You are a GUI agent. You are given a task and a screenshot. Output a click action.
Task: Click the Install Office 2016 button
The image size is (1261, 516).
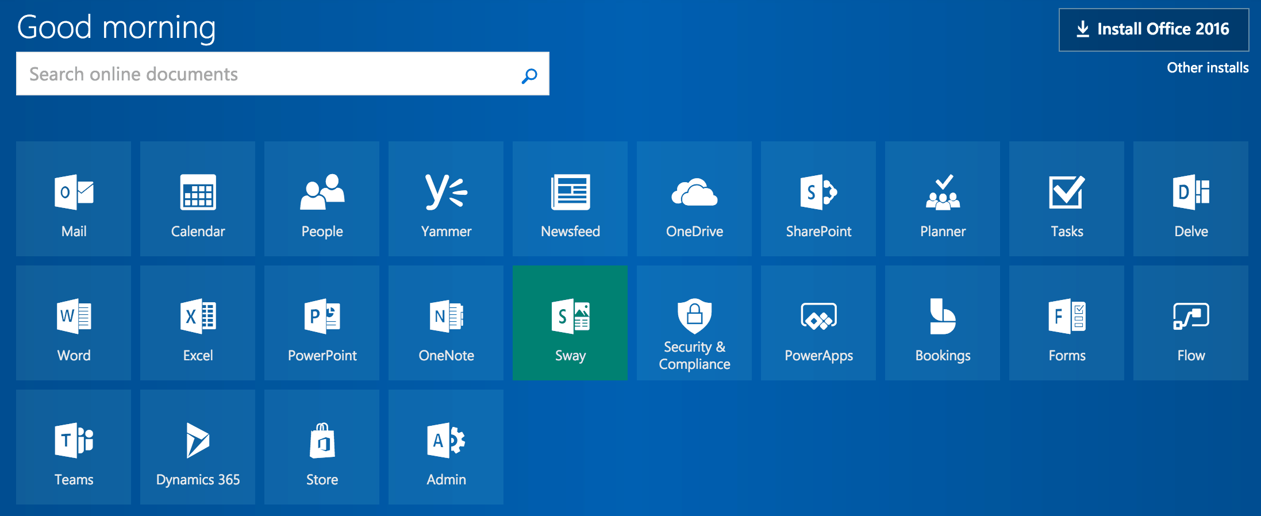(x=1154, y=30)
